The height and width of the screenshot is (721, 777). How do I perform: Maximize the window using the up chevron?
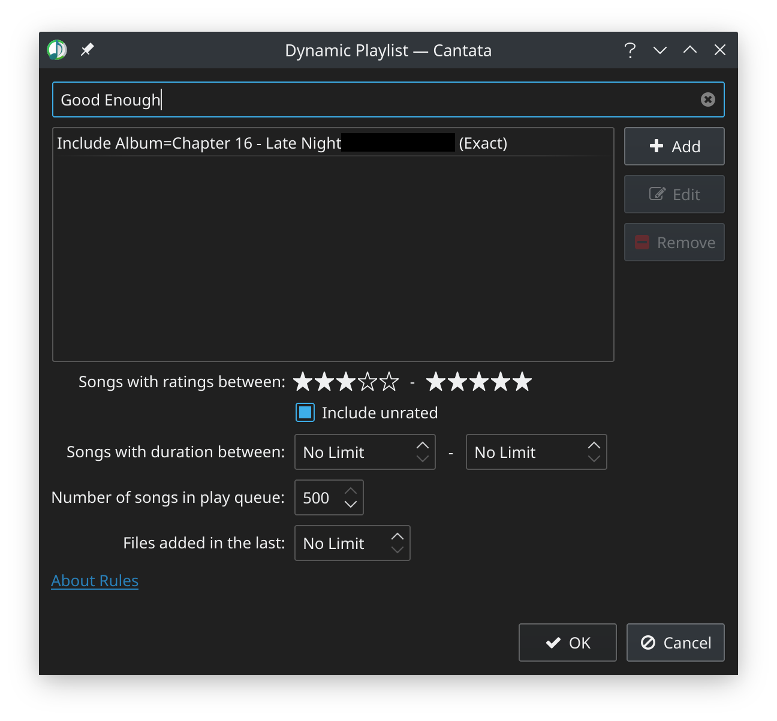[690, 50]
